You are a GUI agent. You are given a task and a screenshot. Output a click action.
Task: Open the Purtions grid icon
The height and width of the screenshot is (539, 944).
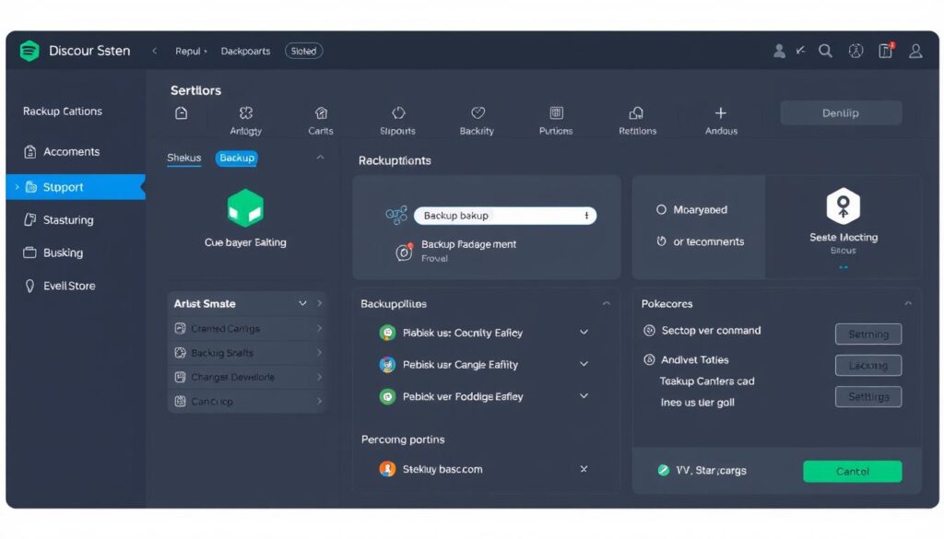[x=556, y=111]
